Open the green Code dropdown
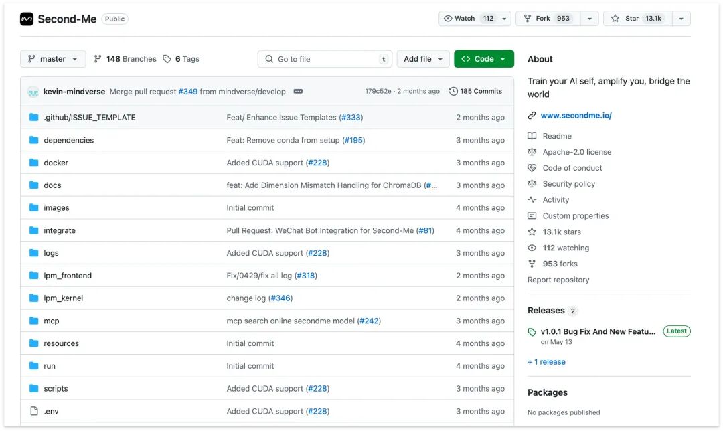 point(484,59)
